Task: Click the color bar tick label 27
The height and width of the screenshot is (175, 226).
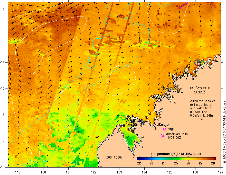Action: coord(201,163)
